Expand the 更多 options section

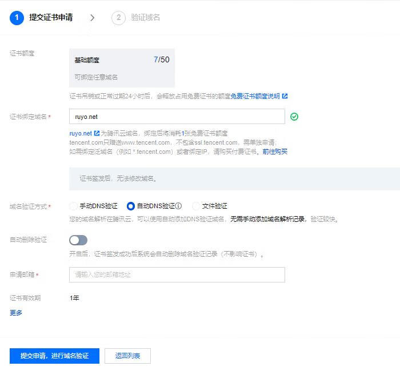pos(16,313)
